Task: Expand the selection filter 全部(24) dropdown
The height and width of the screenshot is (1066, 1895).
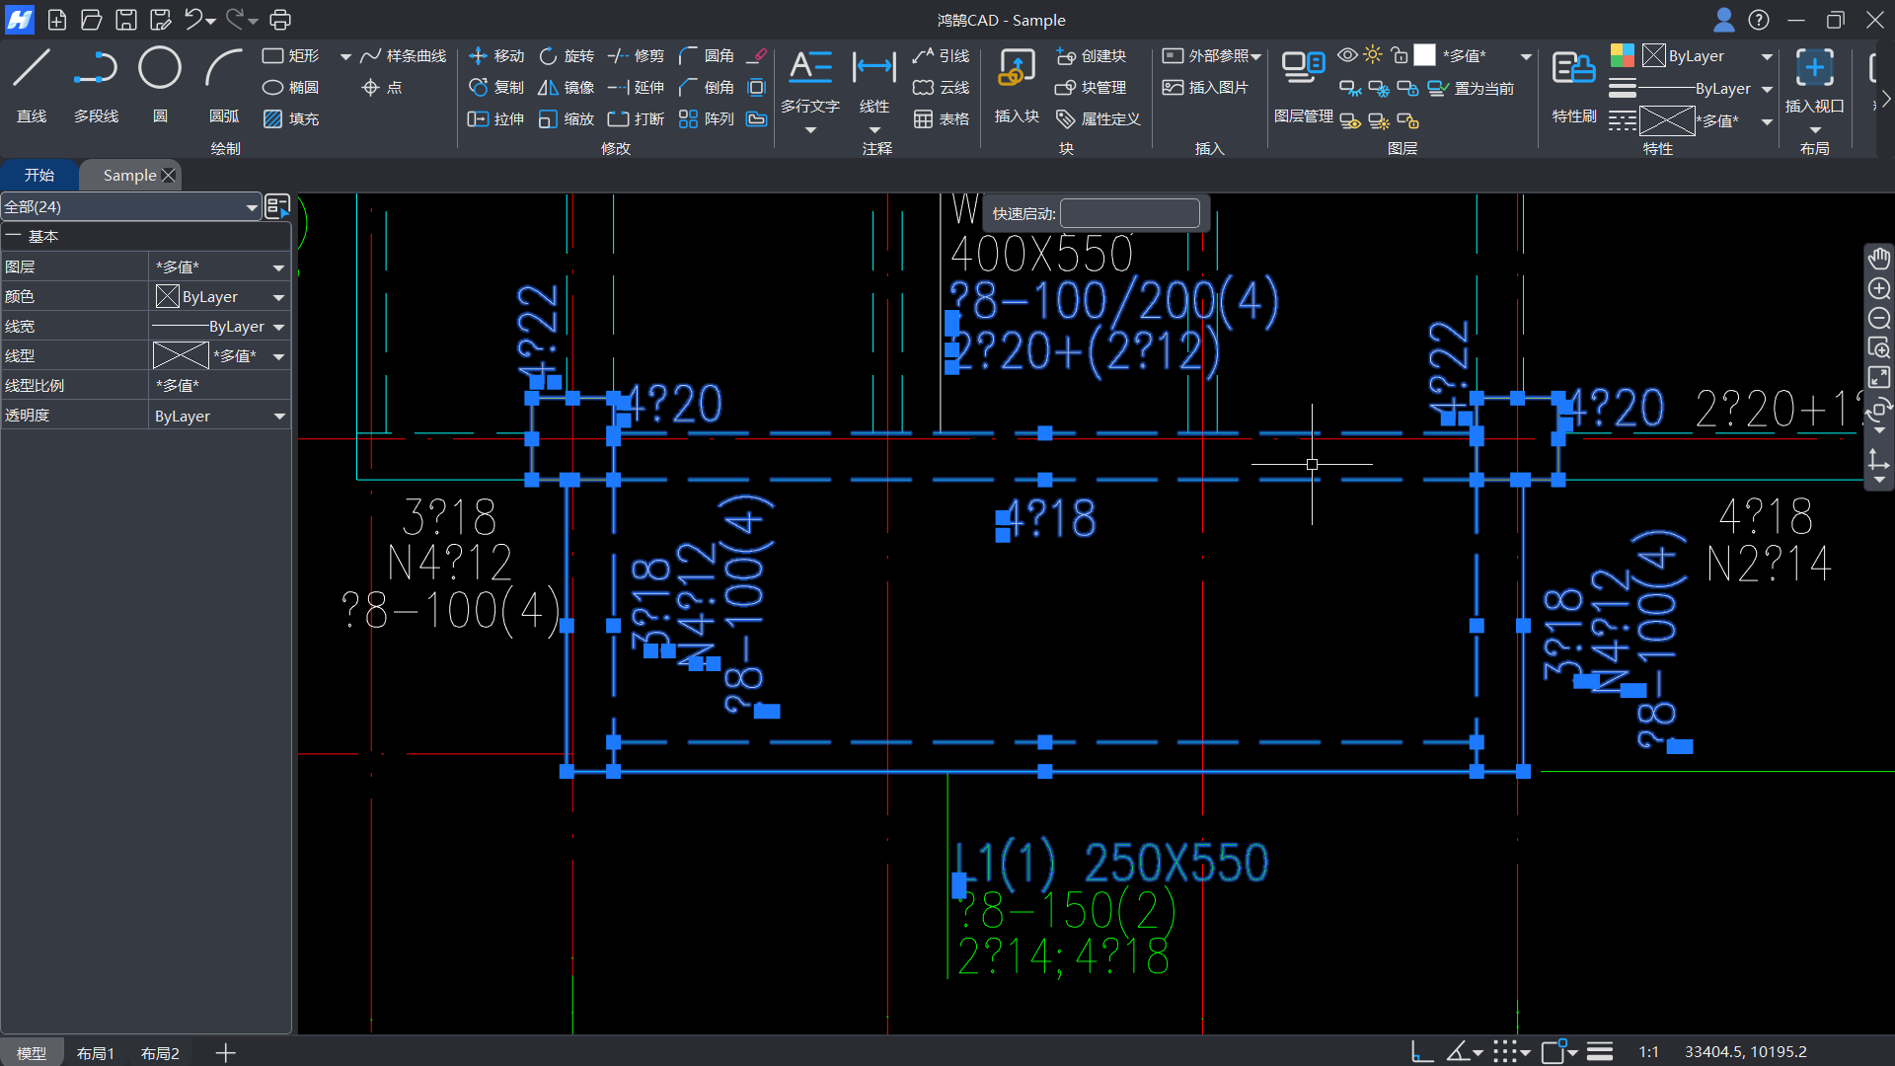Action: pyautogui.click(x=252, y=207)
